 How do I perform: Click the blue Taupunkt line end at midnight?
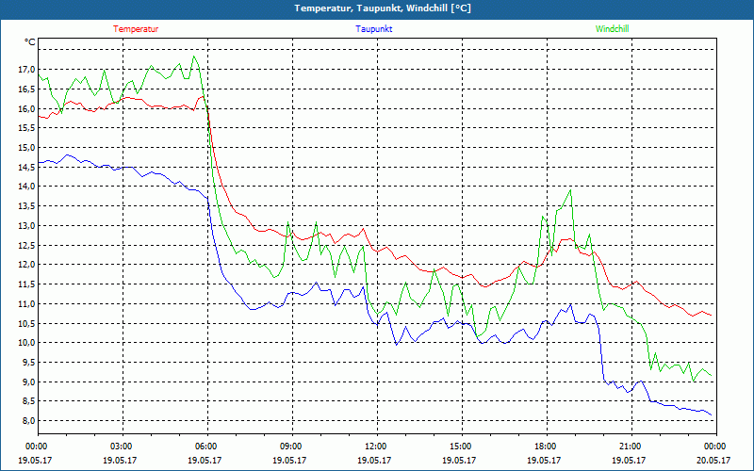pos(712,414)
